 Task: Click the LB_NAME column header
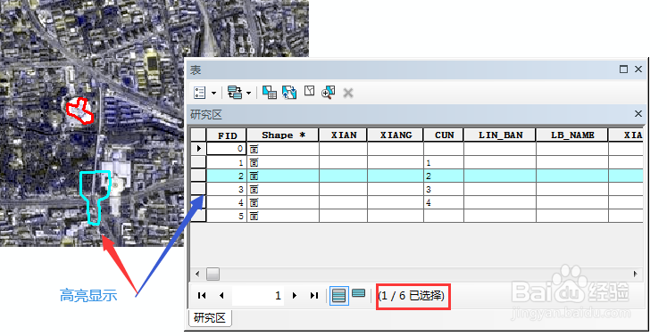point(572,135)
